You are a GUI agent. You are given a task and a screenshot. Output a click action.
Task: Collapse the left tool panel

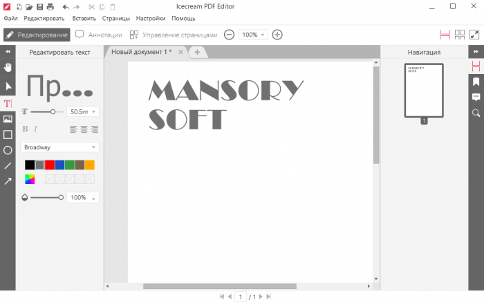8,52
